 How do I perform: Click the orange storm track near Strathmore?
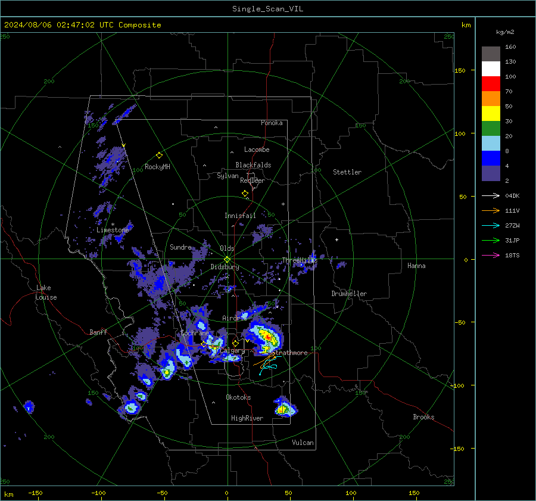click(x=264, y=360)
